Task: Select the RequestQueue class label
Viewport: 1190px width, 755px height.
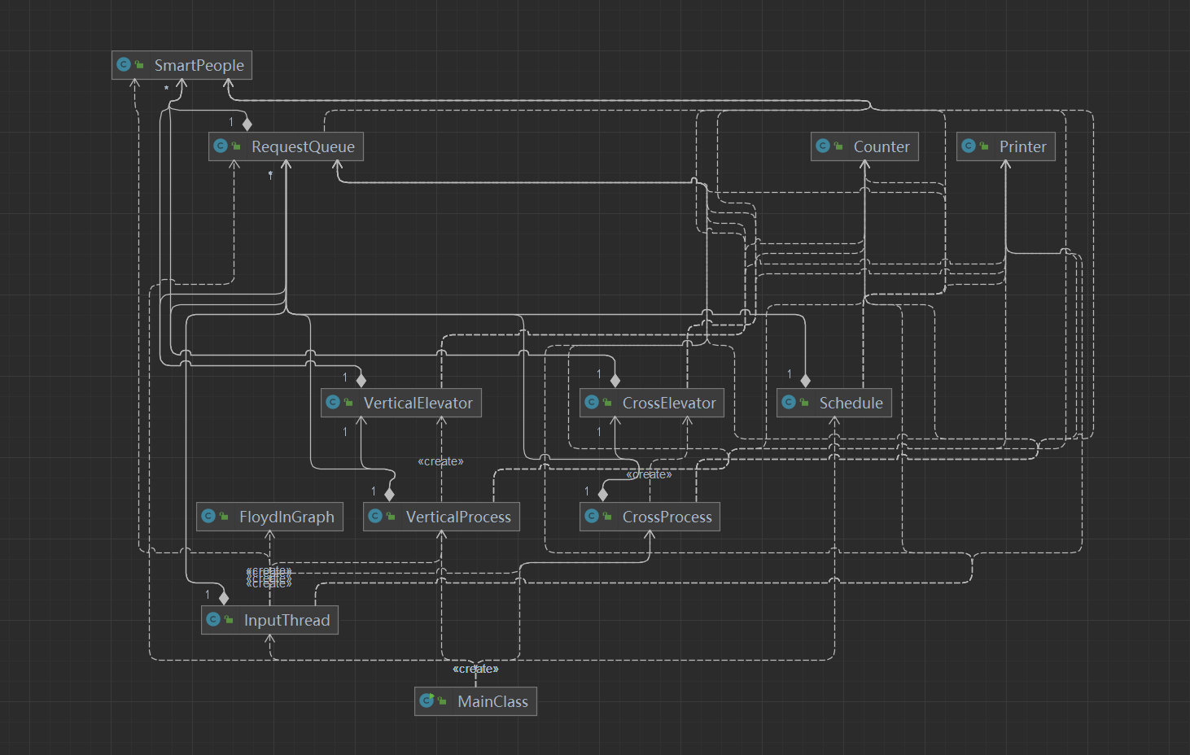Action: pos(303,146)
